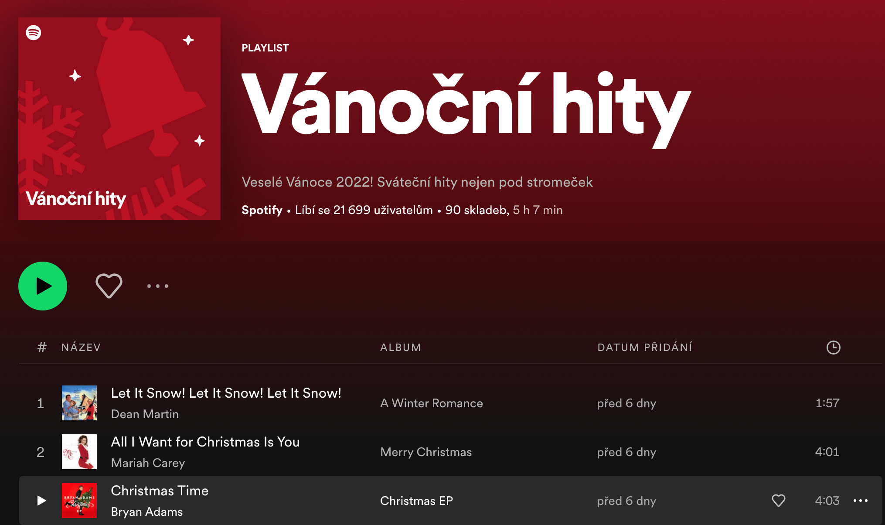Screen dimensions: 885x525
Task: Like the Christmas Time song
Action: point(778,501)
